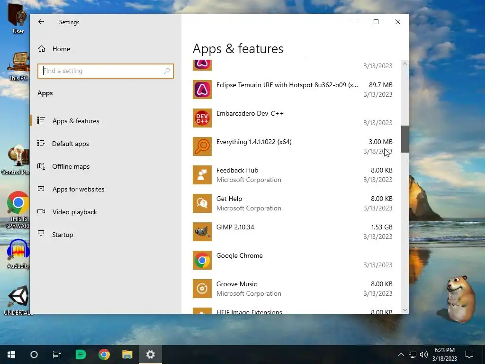Select Eclipse Temurin JRE with Hotspot entry
Screen dimensions: 485x364
coord(292,90)
